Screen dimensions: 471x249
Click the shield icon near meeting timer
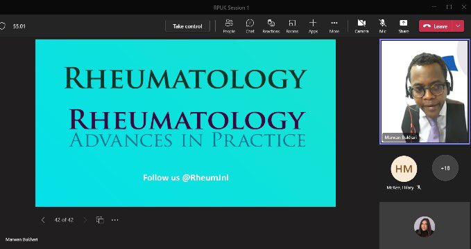pos(2,26)
